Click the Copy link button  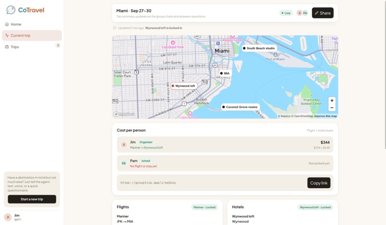(319, 183)
